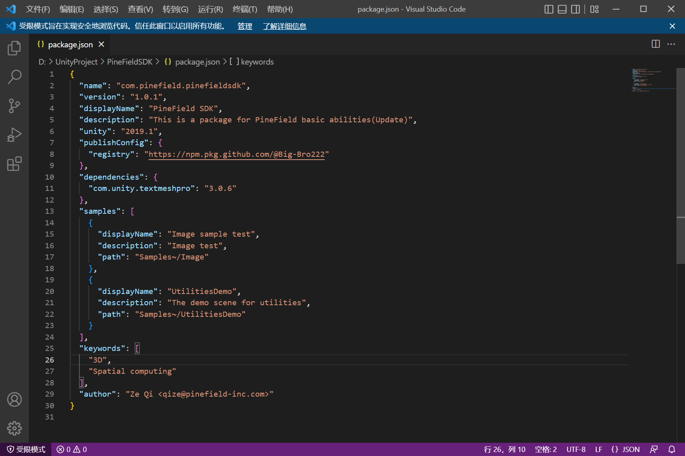Change encoding via UTF-8 indicator
Viewport: 685px width, 456px height.
pos(576,450)
